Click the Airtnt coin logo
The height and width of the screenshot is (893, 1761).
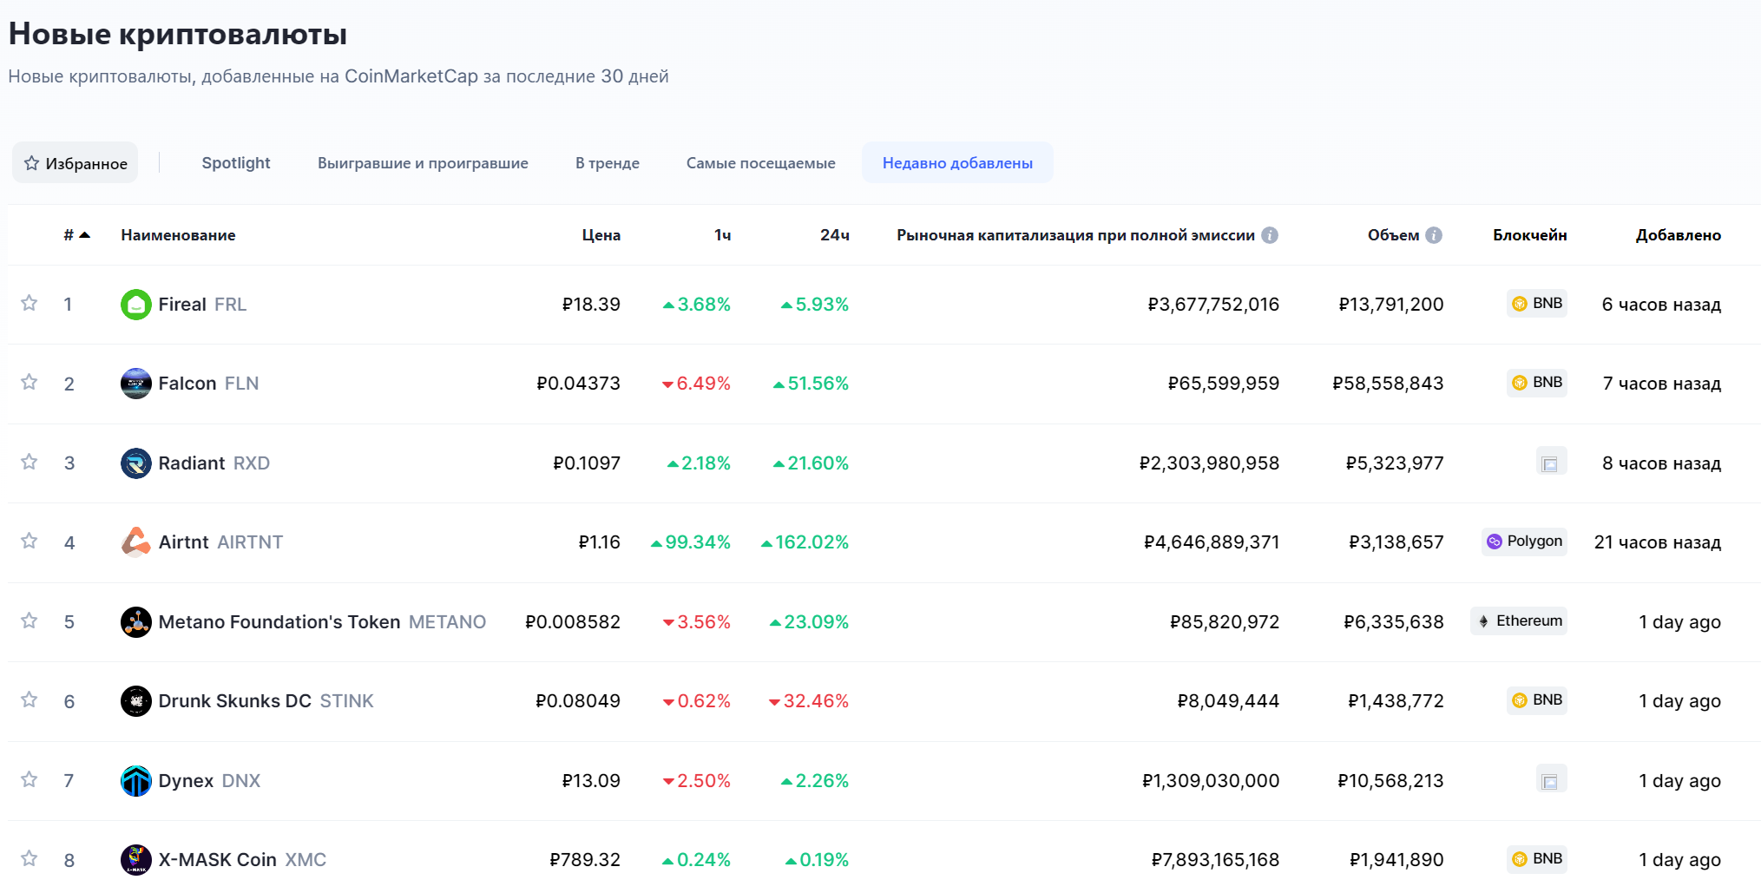pos(136,542)
